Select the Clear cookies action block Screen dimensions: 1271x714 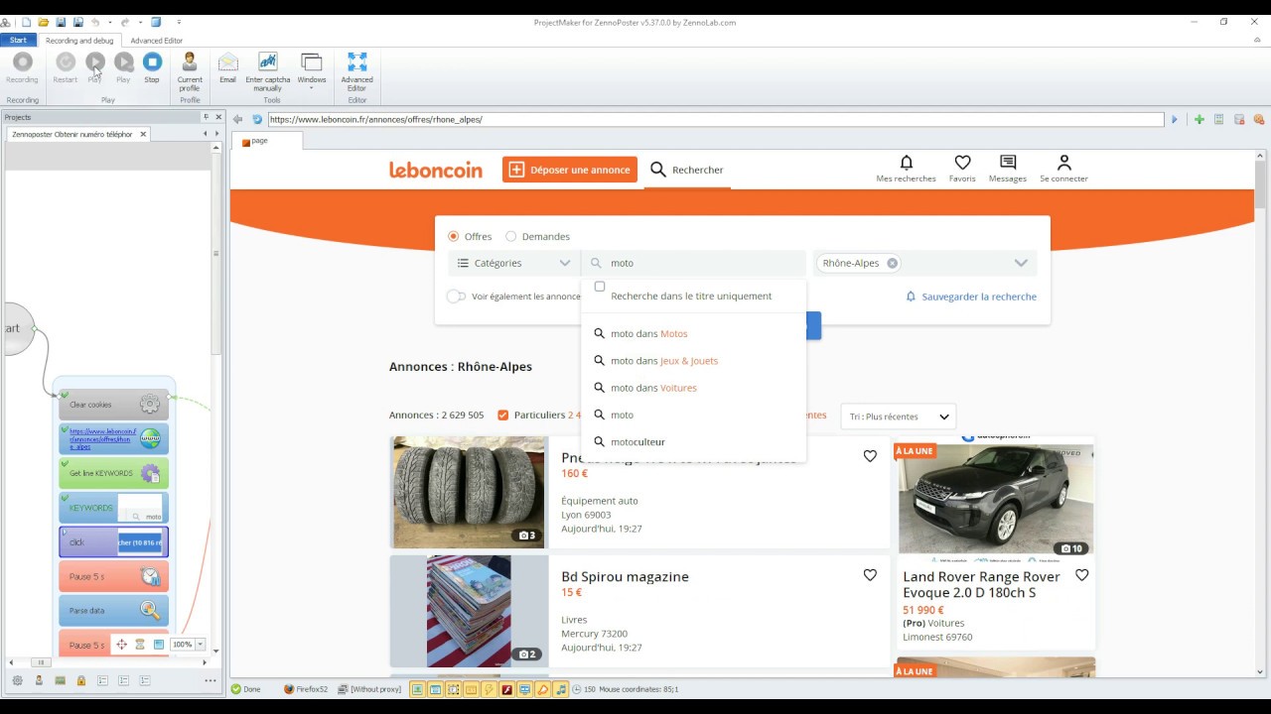pyautogui.click(x=113, y=405)
